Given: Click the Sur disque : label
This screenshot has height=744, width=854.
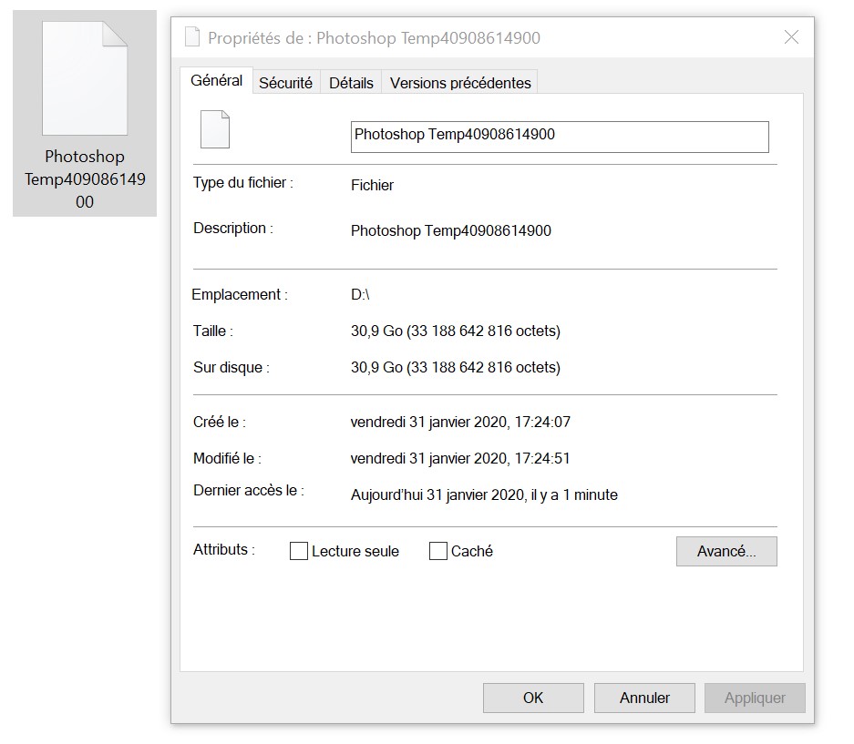Looking at the screenshot, I should point(231,367).
